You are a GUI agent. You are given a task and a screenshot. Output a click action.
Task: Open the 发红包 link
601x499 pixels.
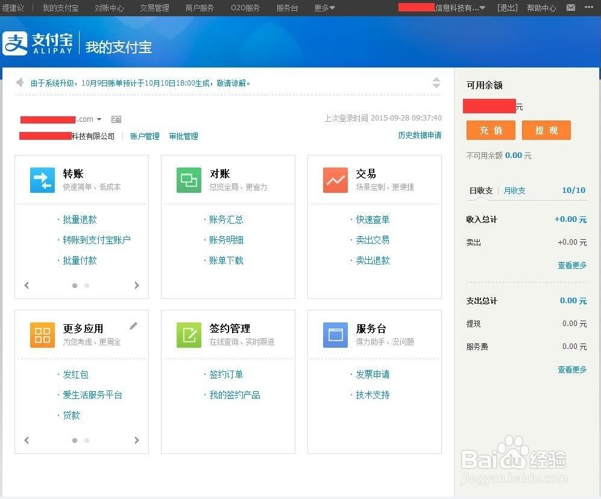point(75,374)
